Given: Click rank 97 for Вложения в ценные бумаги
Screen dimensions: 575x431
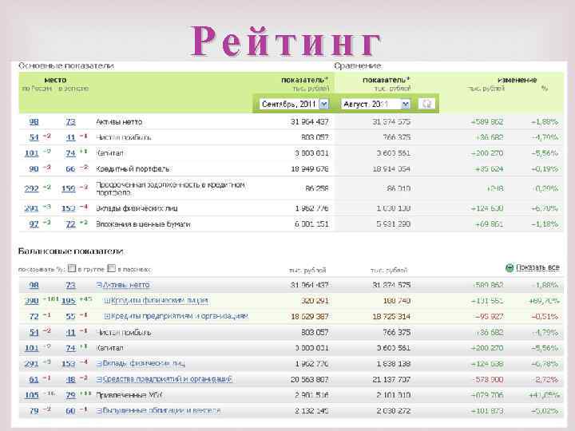Looking at the screenshot, I should click(x=34, y=224).
